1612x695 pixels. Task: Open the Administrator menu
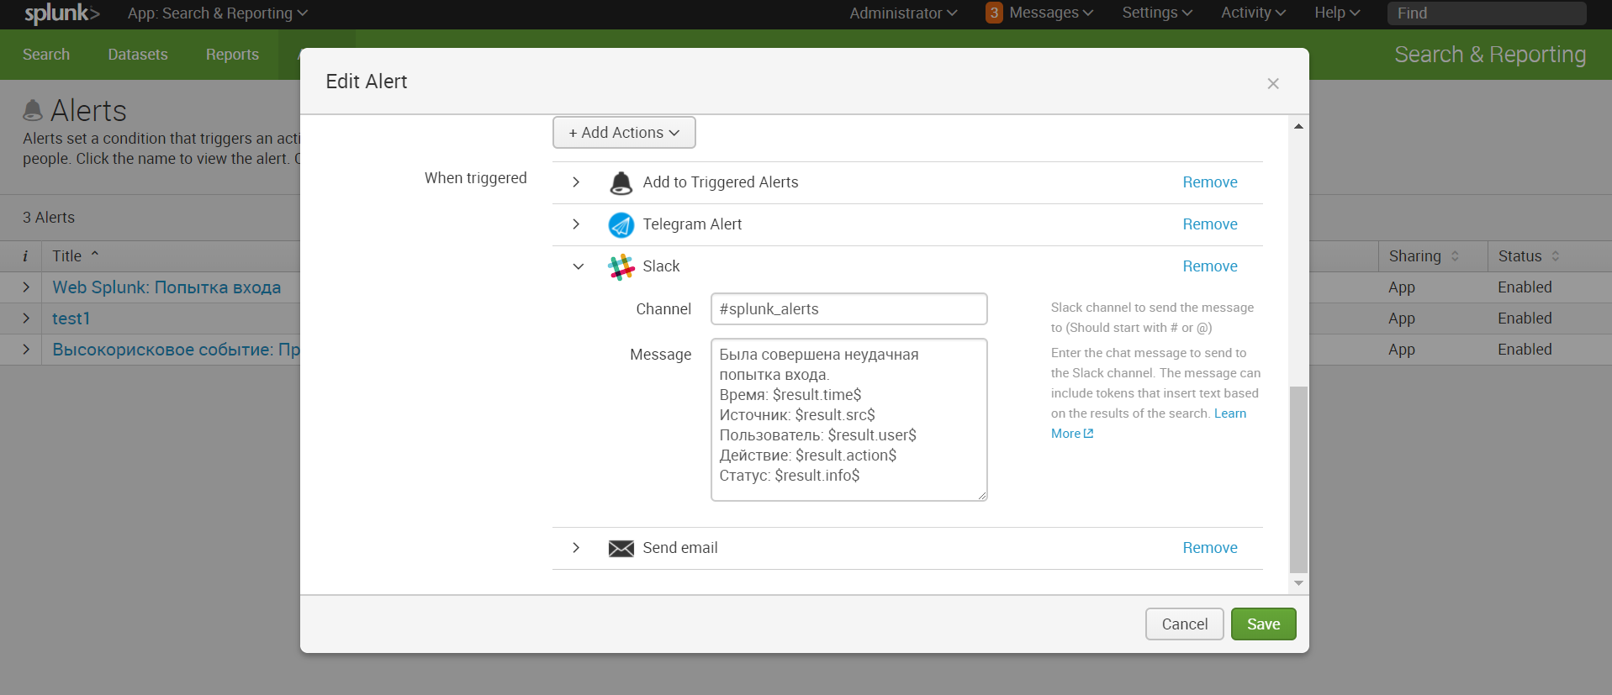click(x=903, y=13)
